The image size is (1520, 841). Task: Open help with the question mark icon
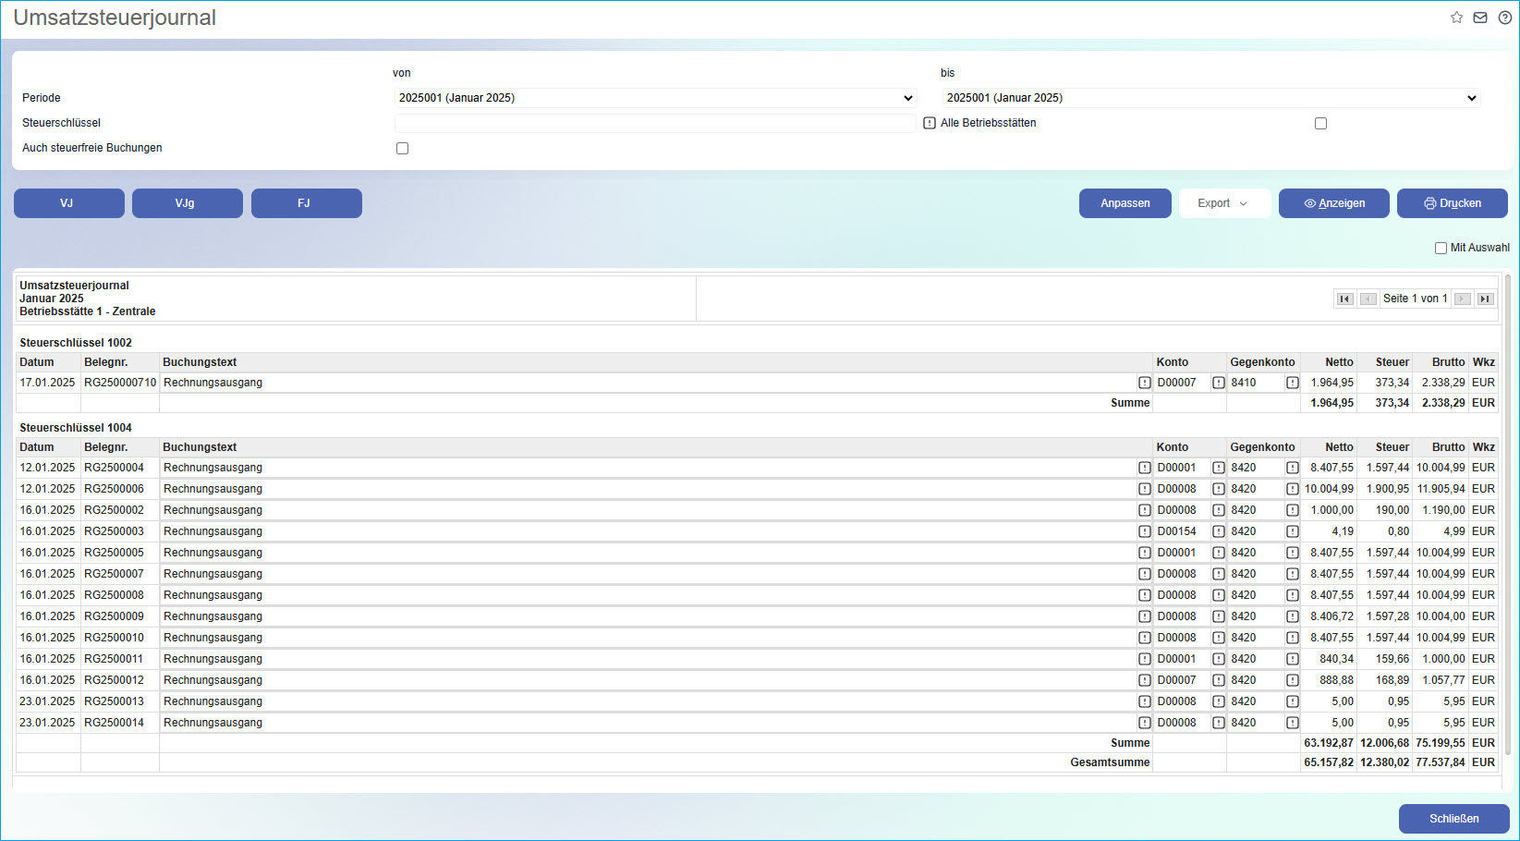pyautogui.click(x=1504, y=18)
